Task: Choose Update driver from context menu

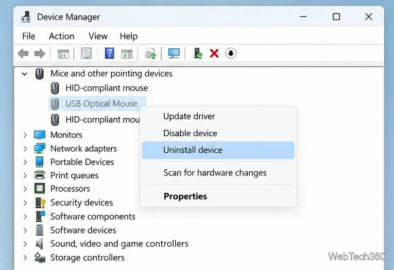Action: 218,116
